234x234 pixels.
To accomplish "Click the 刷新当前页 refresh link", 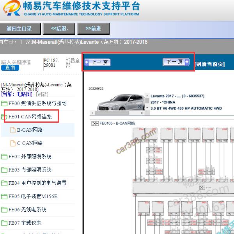I will pos(210,64).
